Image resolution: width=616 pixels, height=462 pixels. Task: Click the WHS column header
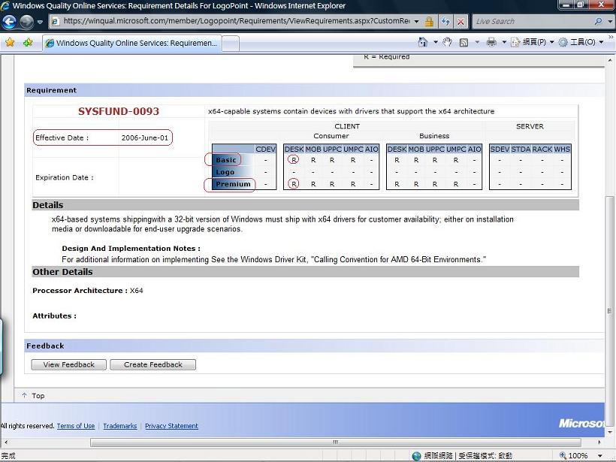pyautogui.click(x=562, y=149)
